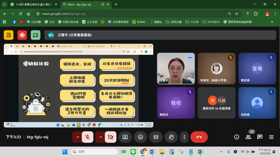The image size is (280, 157).
Task: Click the present screen button
Action: click(125, 137)
